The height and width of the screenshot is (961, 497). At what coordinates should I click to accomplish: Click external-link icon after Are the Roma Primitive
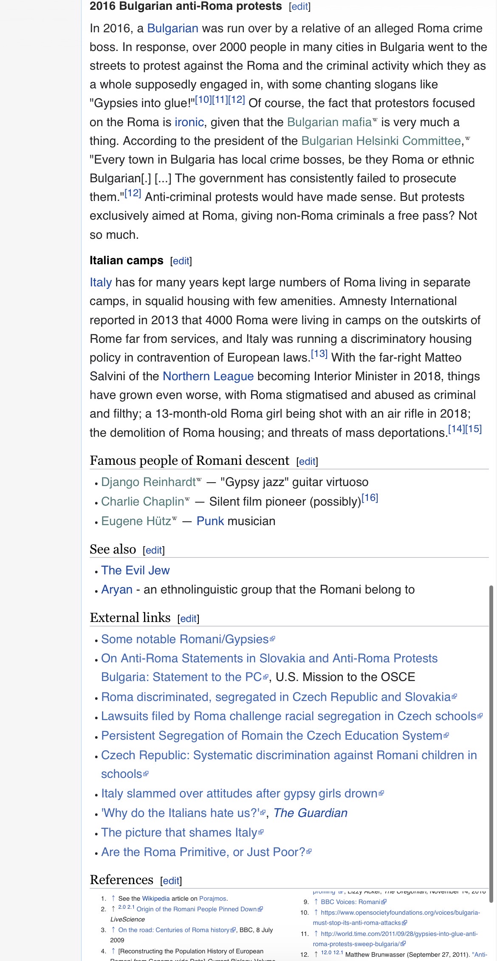(309, 851)
